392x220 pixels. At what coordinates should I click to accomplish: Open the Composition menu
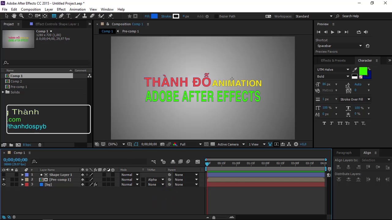(x=31, y=9)
